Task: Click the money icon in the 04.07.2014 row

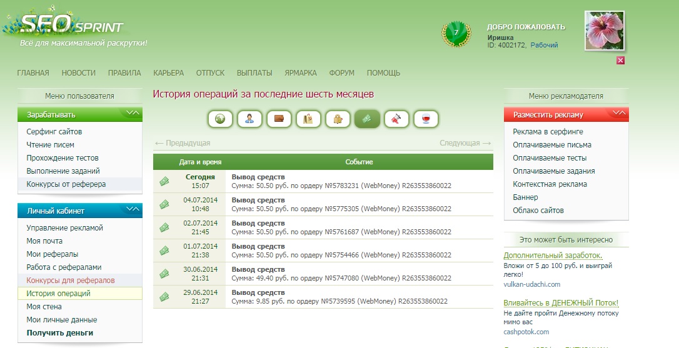Action: (x=164, y=204)
